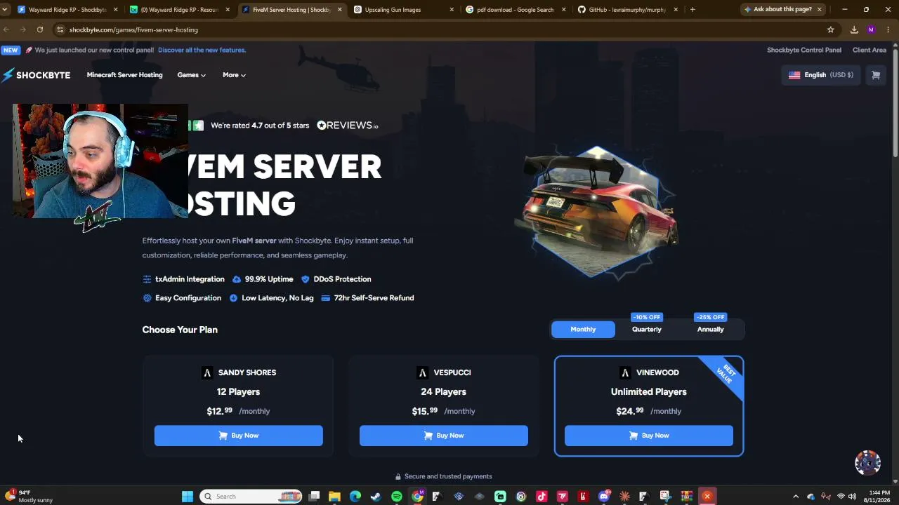The width and height of the screenshot is (899, 505).
Task: Open the browser downloads icon
Action: pyautogui.click(x=854, y=29)
